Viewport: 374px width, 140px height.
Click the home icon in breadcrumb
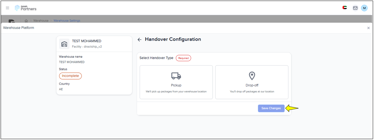click(x=26, y=21)
